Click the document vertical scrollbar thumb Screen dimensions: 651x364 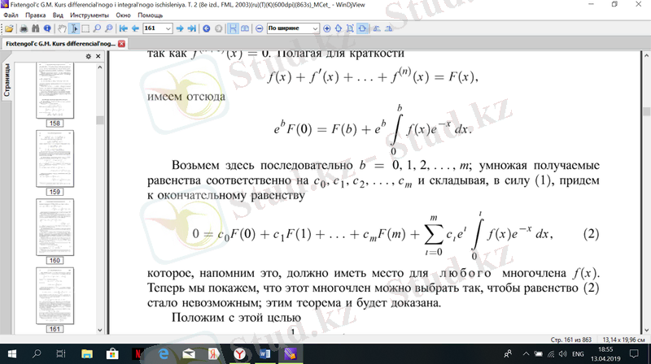tap(646, 111)
